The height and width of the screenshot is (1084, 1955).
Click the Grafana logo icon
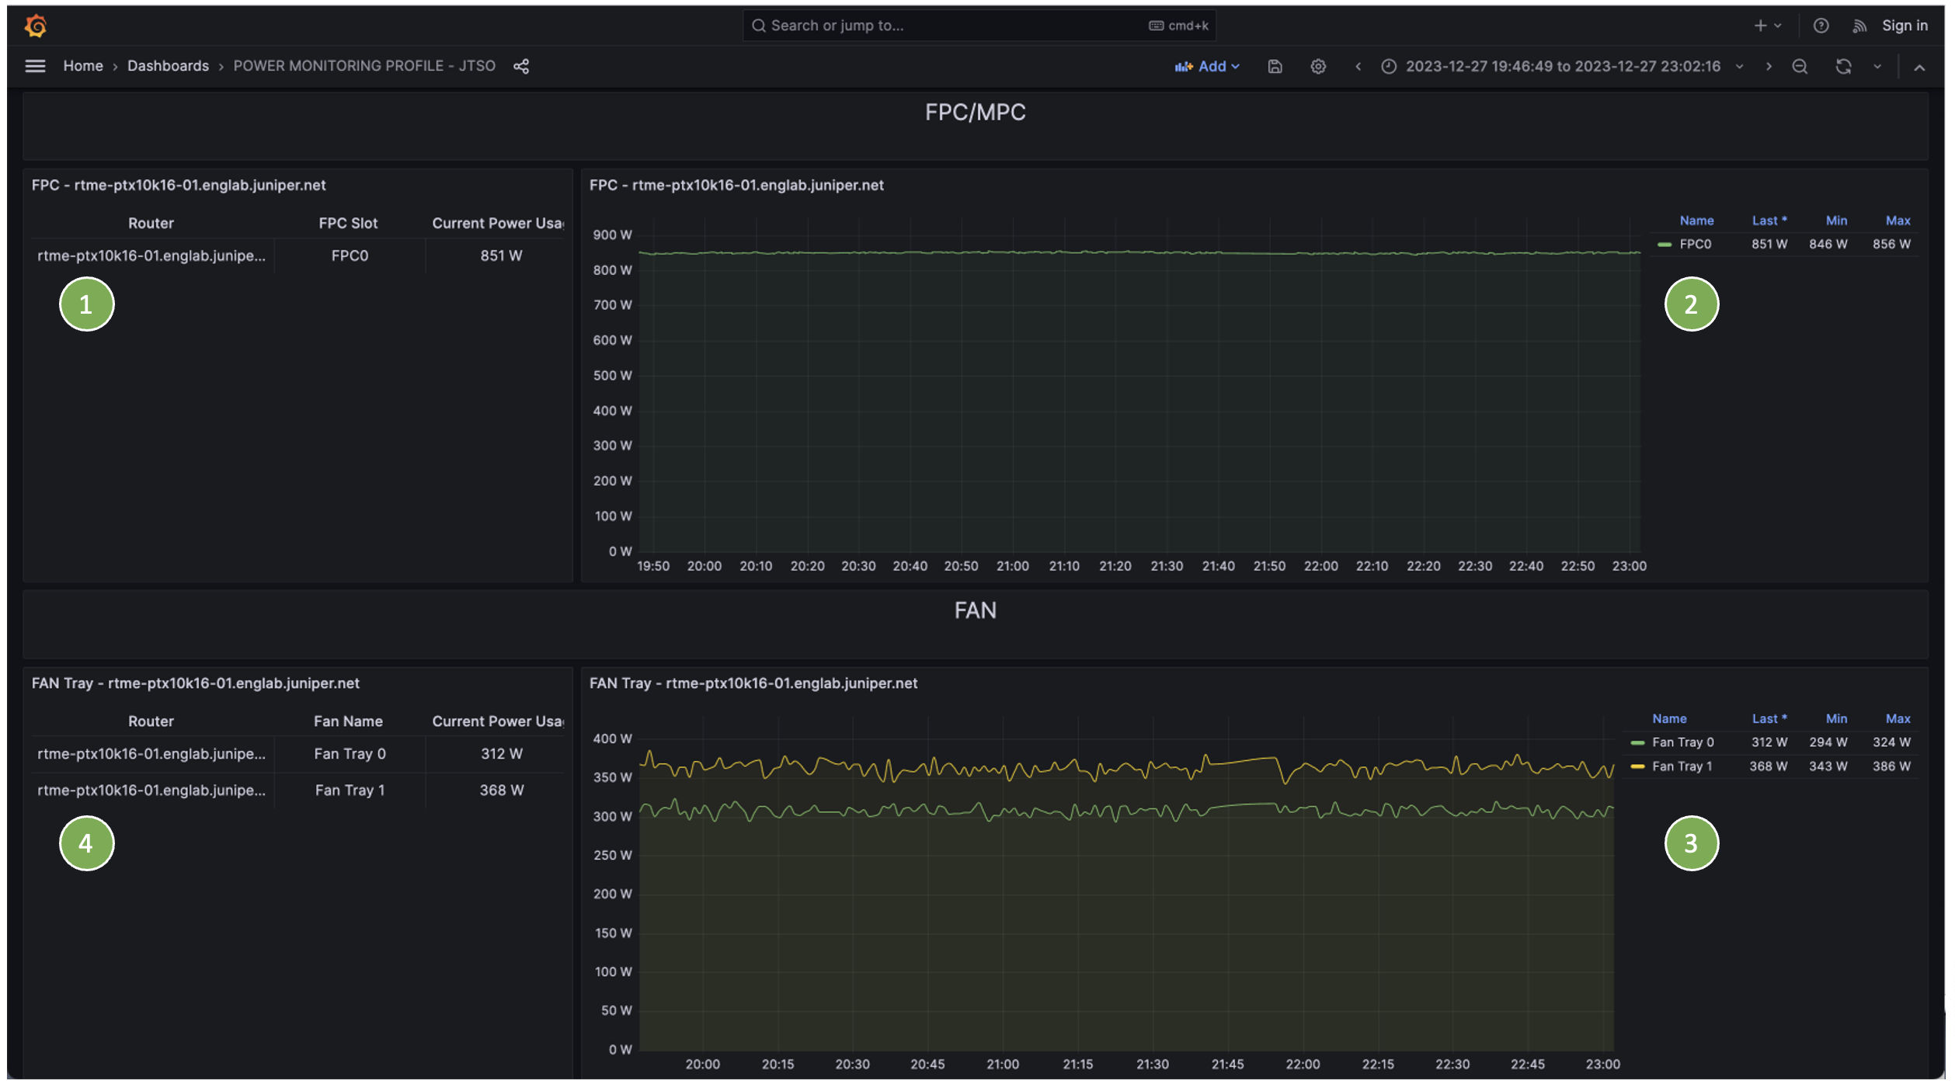(x=36, y=26)
